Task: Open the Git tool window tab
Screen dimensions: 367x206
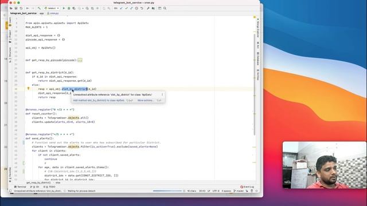Action: click(34, 187)
